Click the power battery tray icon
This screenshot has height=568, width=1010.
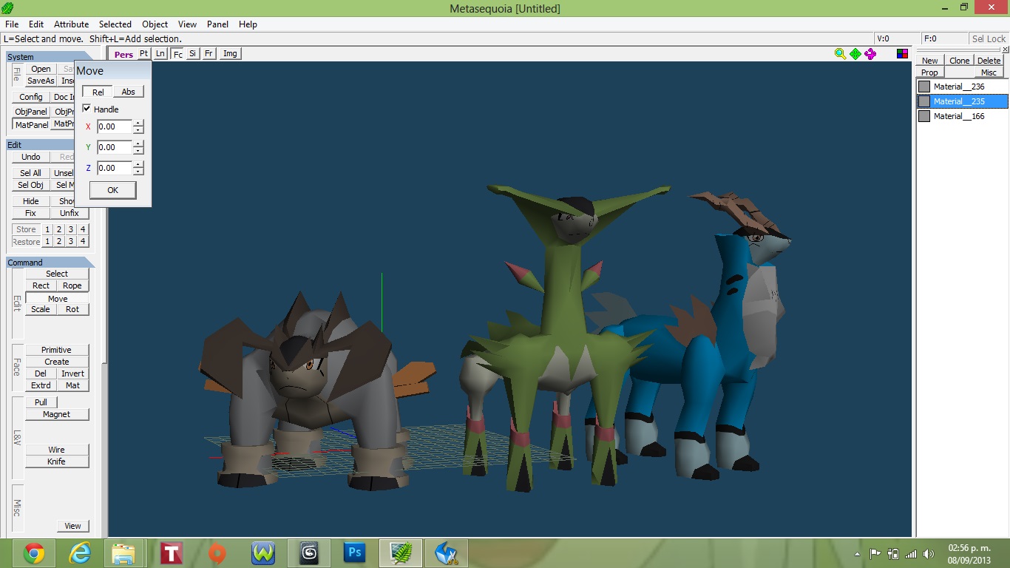point(892,554)
